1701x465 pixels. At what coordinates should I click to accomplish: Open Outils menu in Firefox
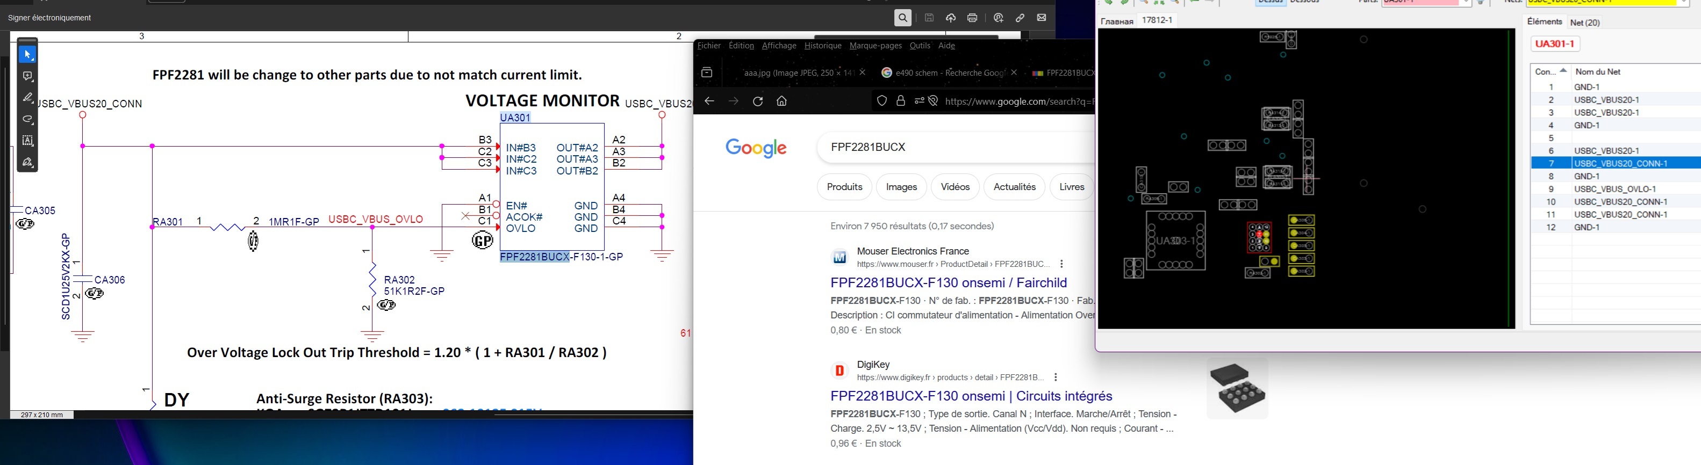pyautogui.click(x=920, y=46)
